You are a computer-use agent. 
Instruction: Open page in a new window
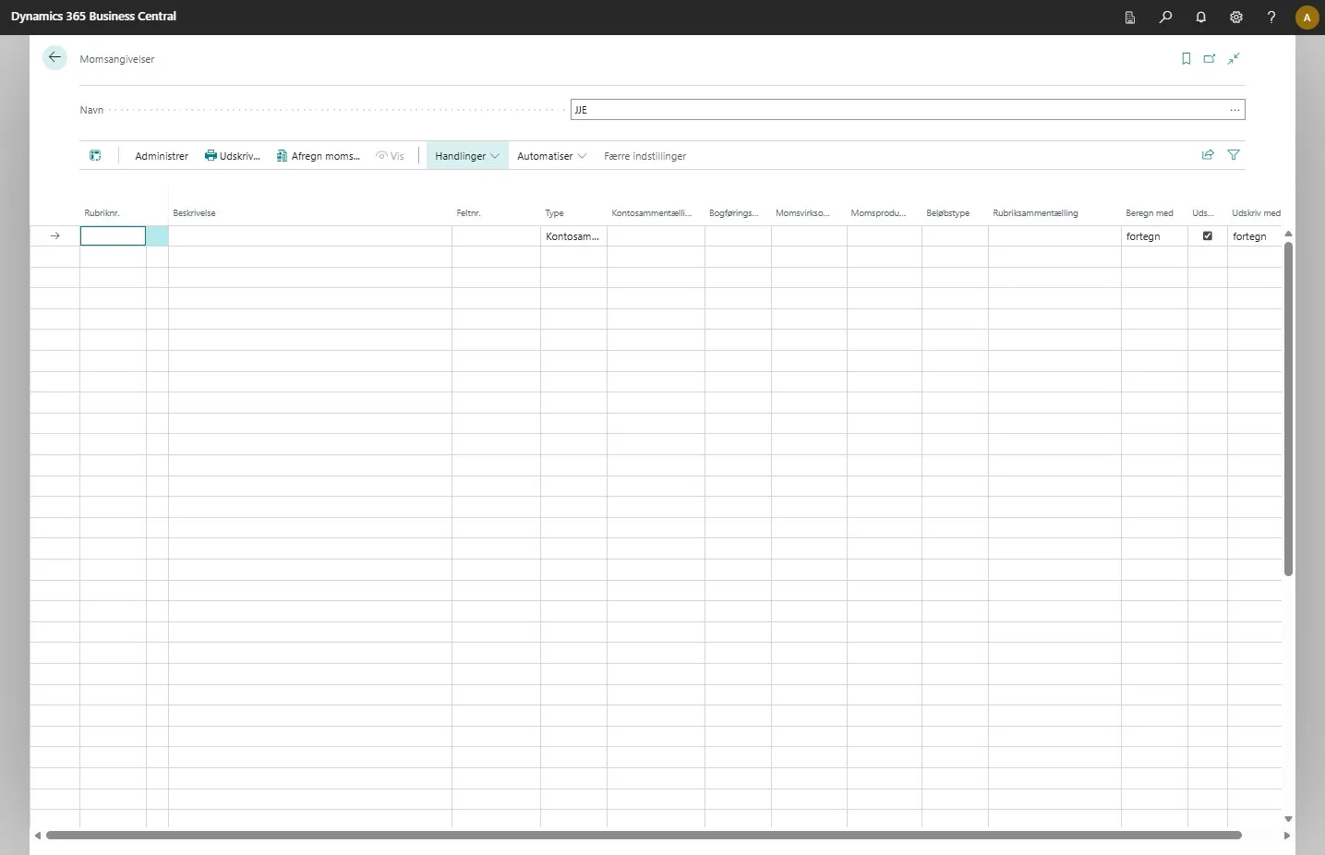[1210, 58]
